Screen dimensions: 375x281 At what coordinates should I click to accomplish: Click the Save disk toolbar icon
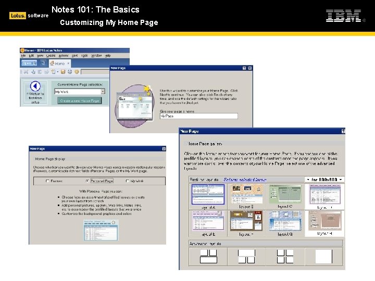[x=63, y=72]
